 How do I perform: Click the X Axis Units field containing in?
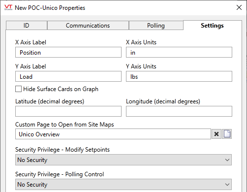click(179, 52)
